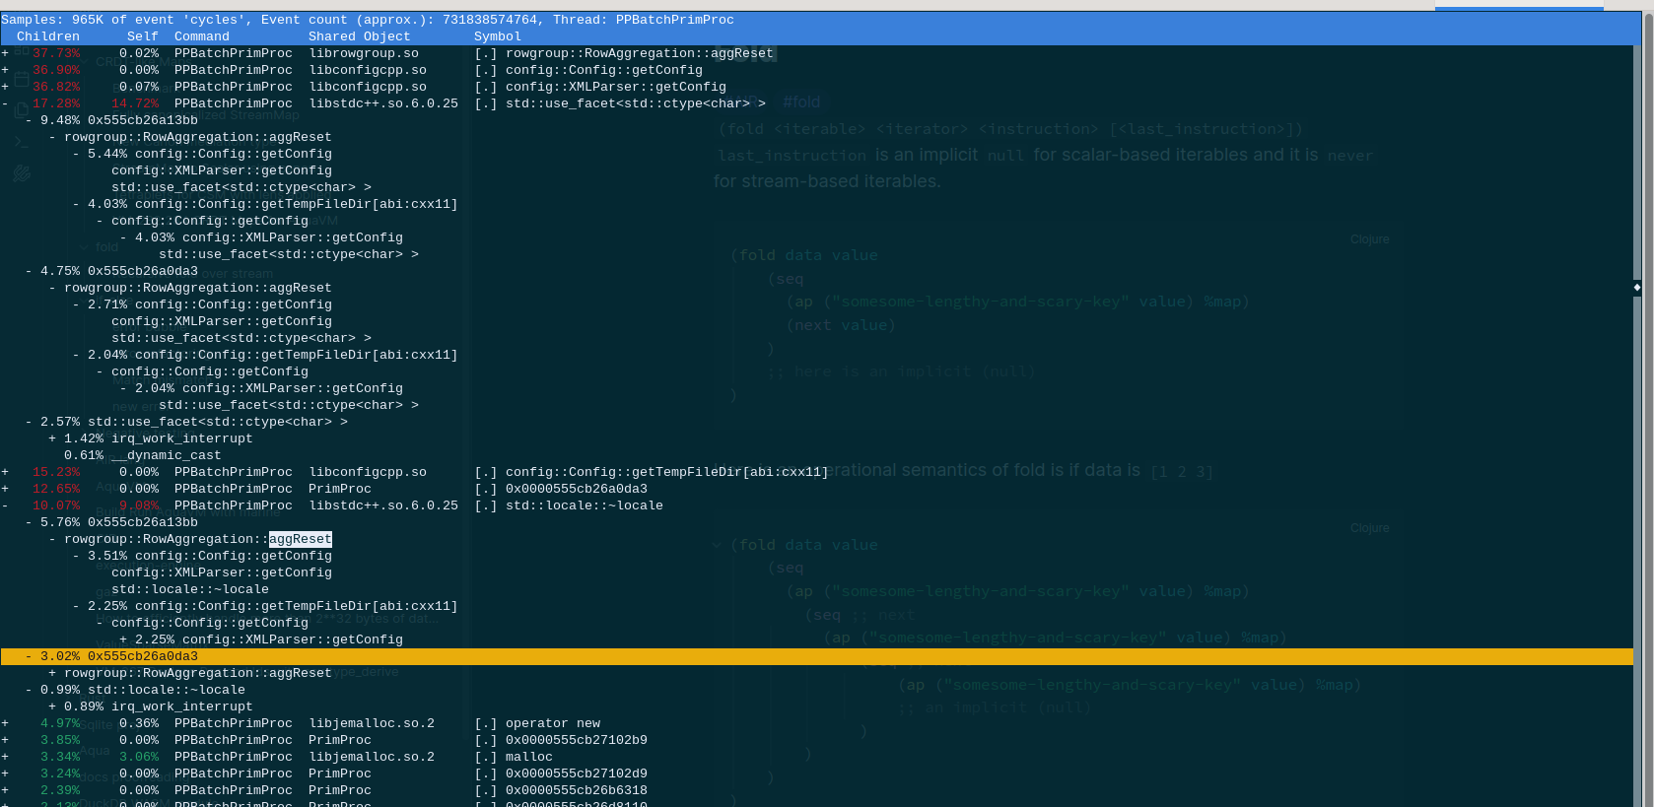The width and height of the screenshot is (1654, 807).
Task: Expand the 37.73% aggReset row
Action: [5, 53]
